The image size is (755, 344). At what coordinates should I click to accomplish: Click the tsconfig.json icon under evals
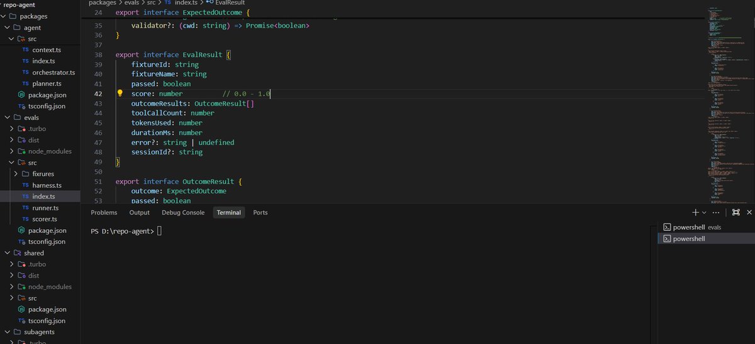coord(21,242)
